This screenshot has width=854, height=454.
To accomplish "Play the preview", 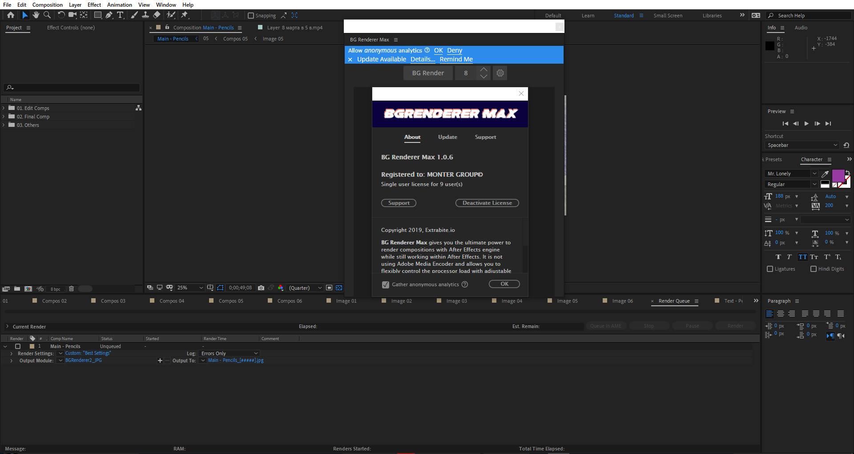I will [x=806, y=124].
